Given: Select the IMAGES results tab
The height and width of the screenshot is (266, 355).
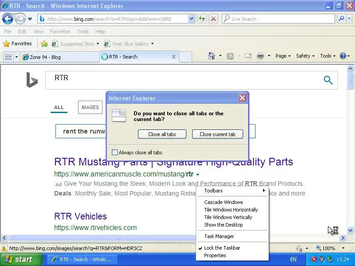Looking at the screenshot, I should point(90,107).
